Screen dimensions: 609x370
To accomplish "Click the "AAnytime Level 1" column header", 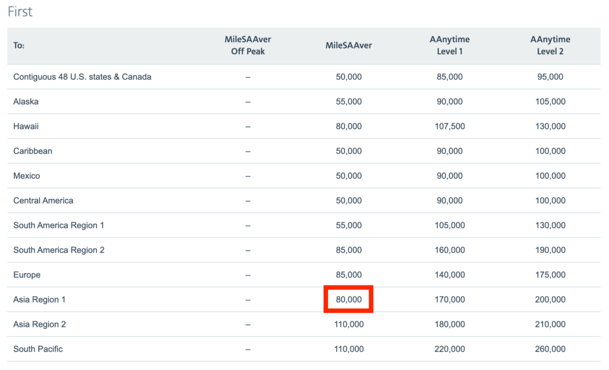I will click(x=449, y=46).
